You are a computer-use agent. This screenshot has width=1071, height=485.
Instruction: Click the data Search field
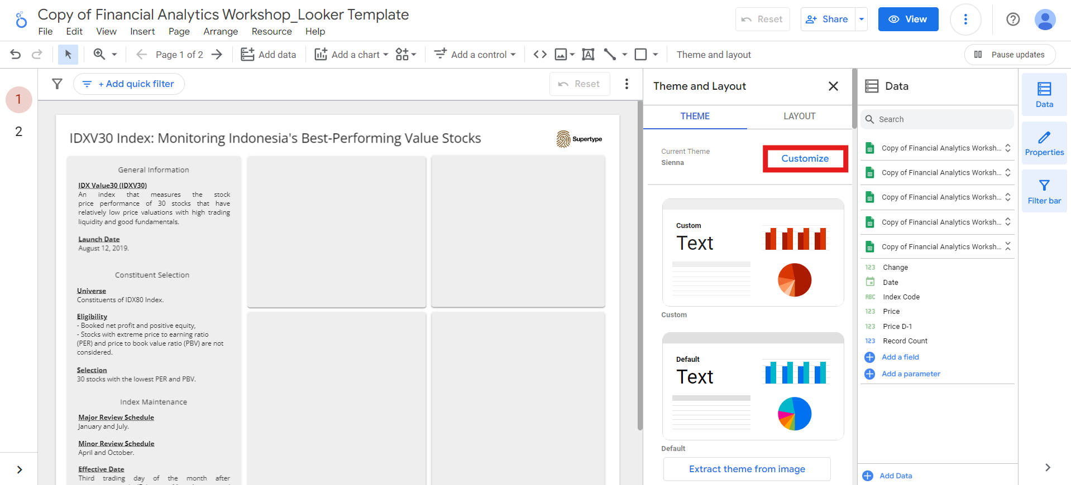pos(938,119)
